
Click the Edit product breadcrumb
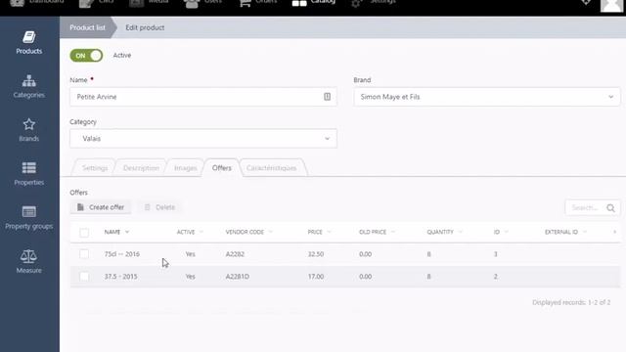(145, 27)
